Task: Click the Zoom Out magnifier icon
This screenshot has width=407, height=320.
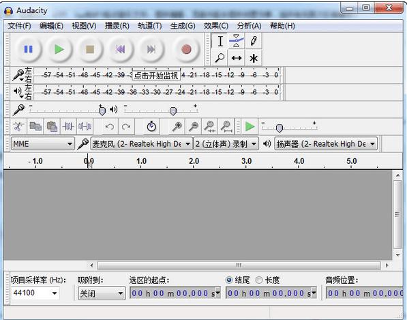Action: click(x=194, y=126)
